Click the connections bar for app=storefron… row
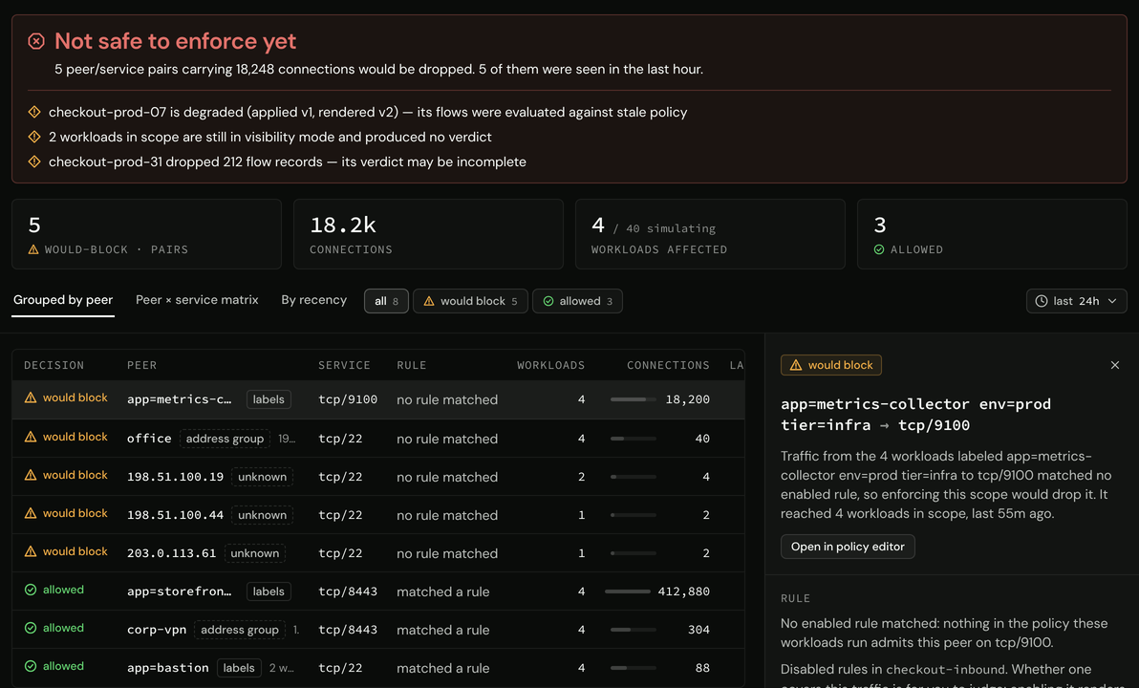1139x688 pixels. pyautogui.click(x=628, y=591)
